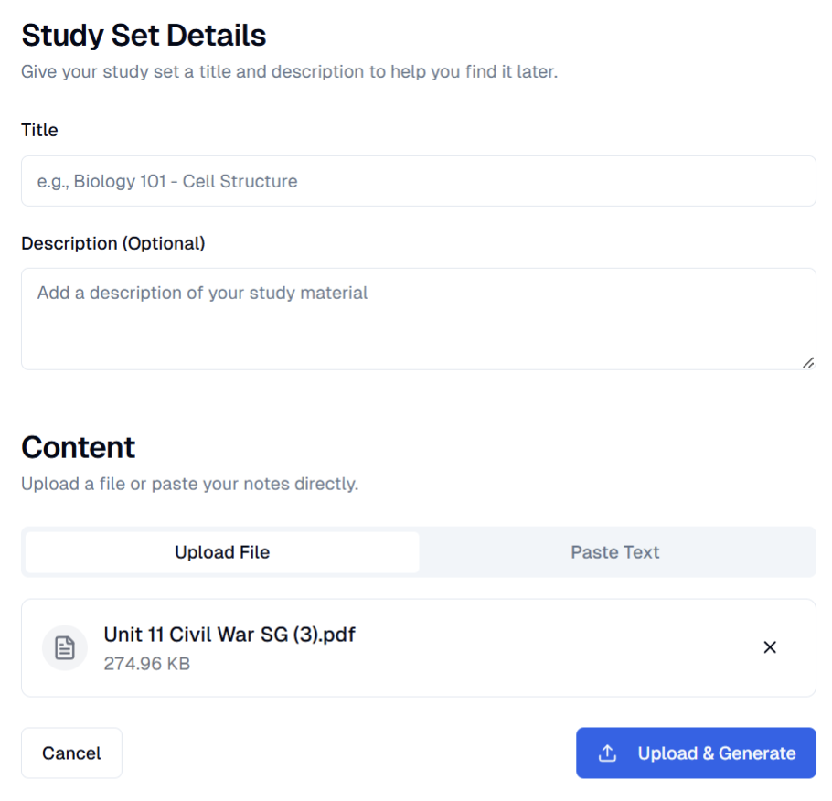Click the Description (Optional) label
This screenshot has height=801, width=832.
(113, 243)
